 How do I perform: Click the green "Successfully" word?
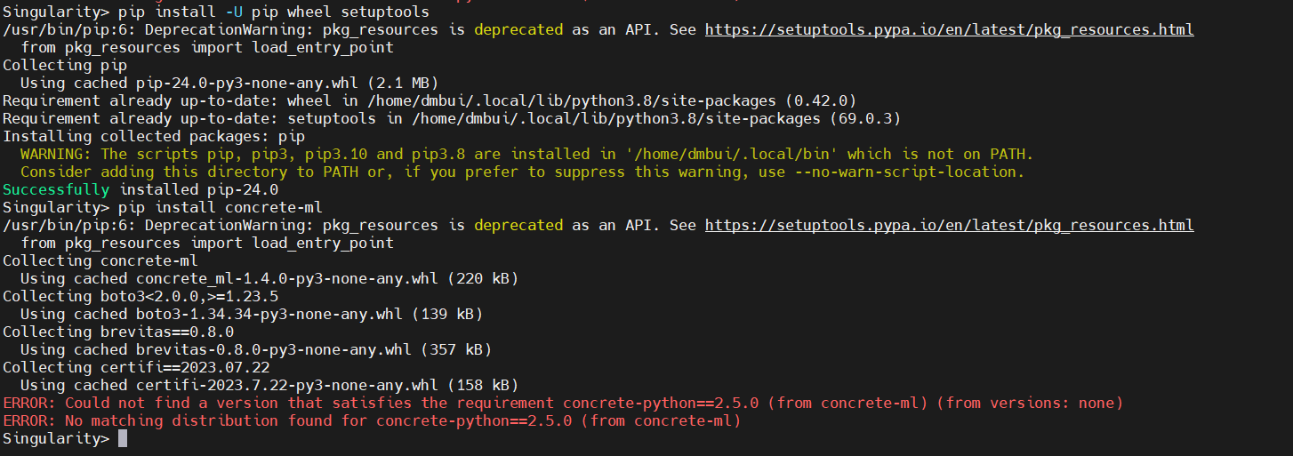click(x=56, y=189)
